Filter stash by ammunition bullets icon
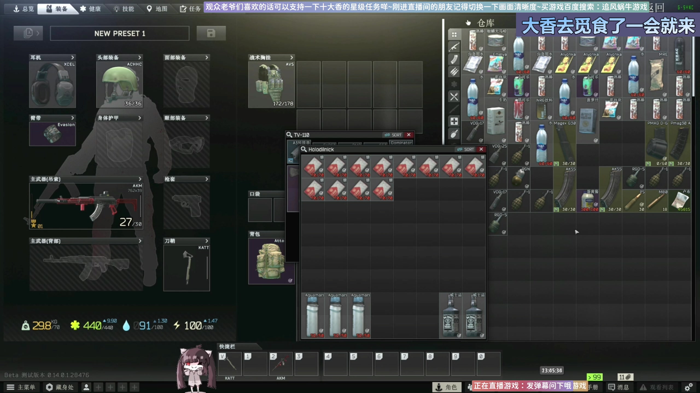Viewport: 700px width, 393px height. click(x=454, y=72)
